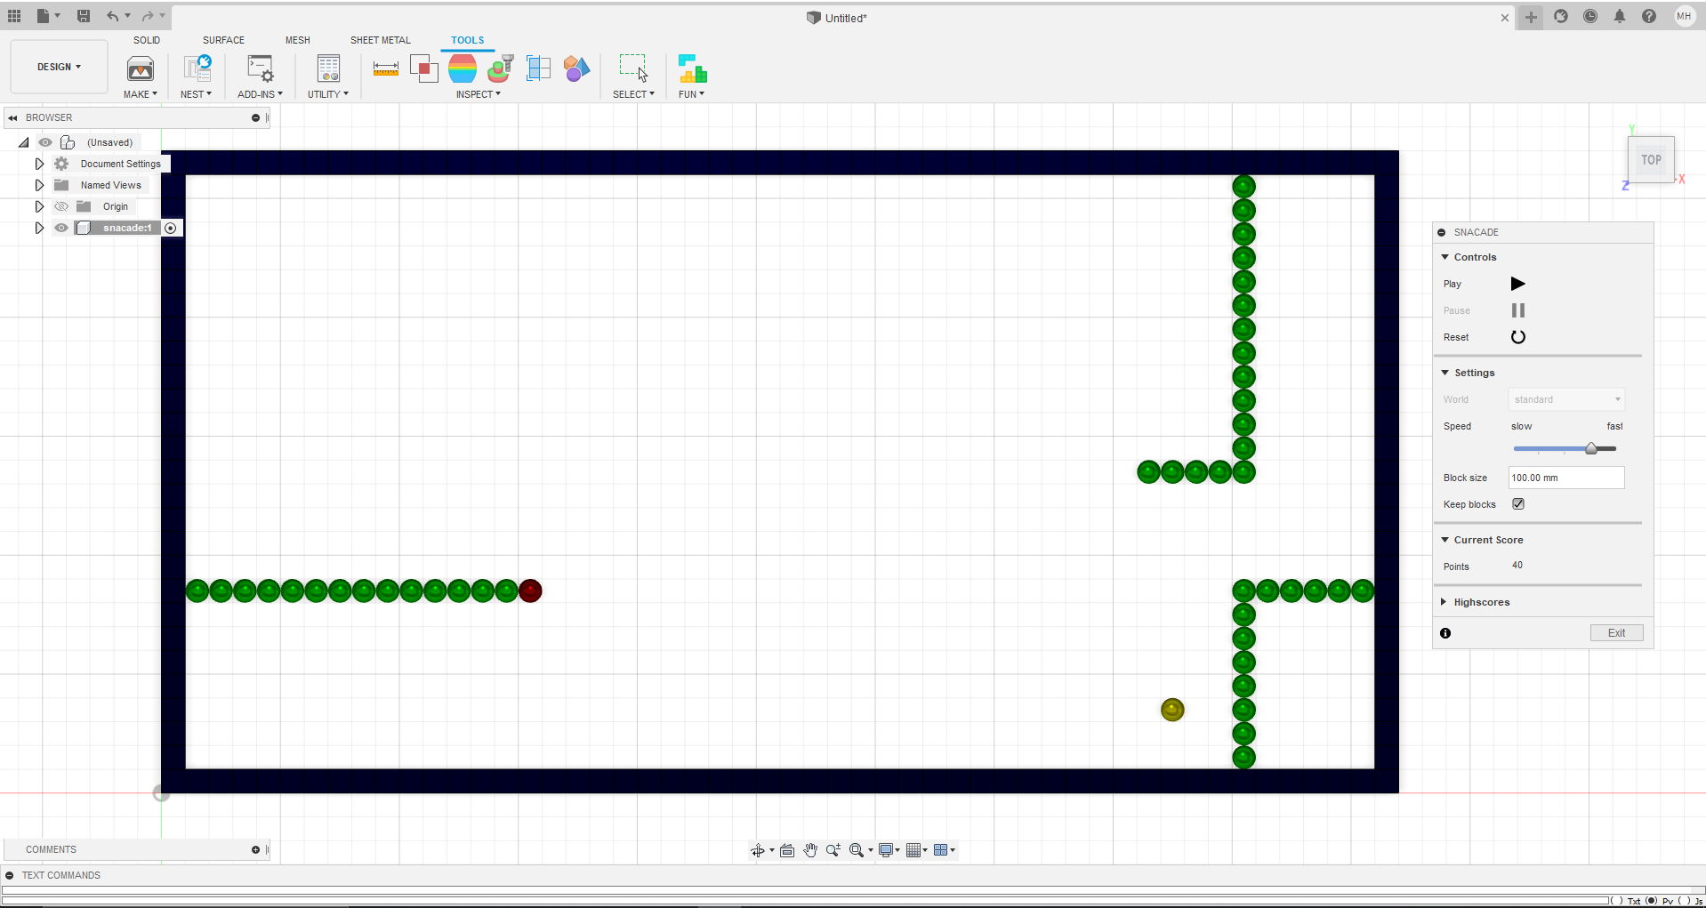This screenshot has width=1706, height=908.
Task: Open the Utility tool icon
Action: pos(328,68)
